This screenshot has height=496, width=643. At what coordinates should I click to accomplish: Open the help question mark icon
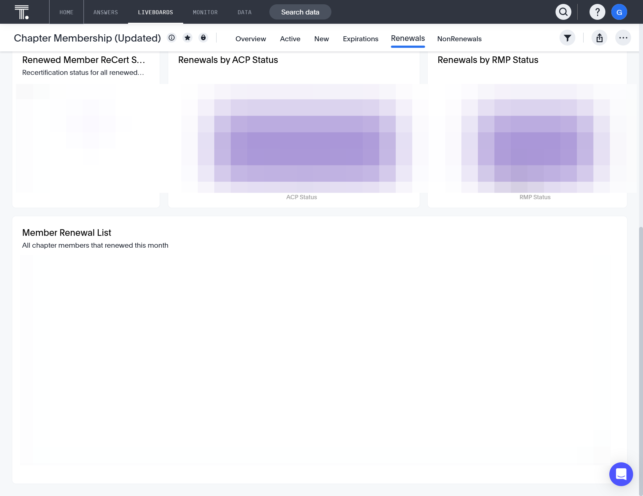point(597,12)
